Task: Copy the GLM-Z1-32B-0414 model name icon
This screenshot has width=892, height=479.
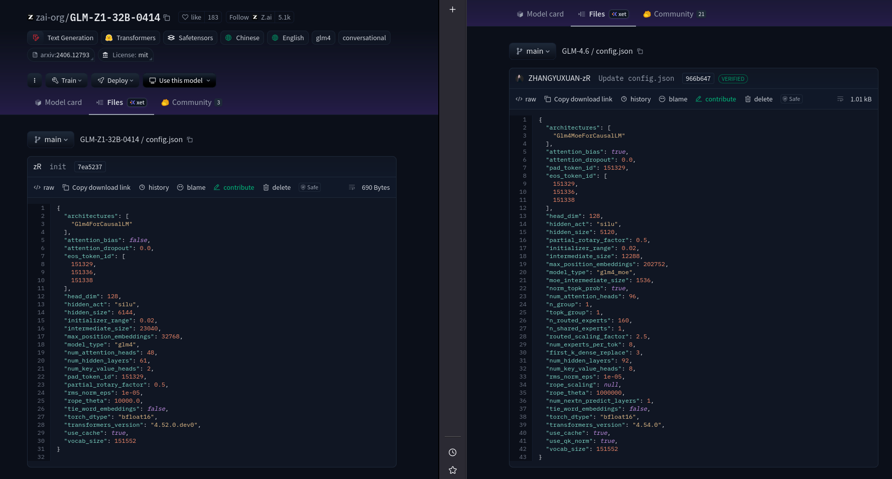Action: pyautogui.click(x=167, y=18)
